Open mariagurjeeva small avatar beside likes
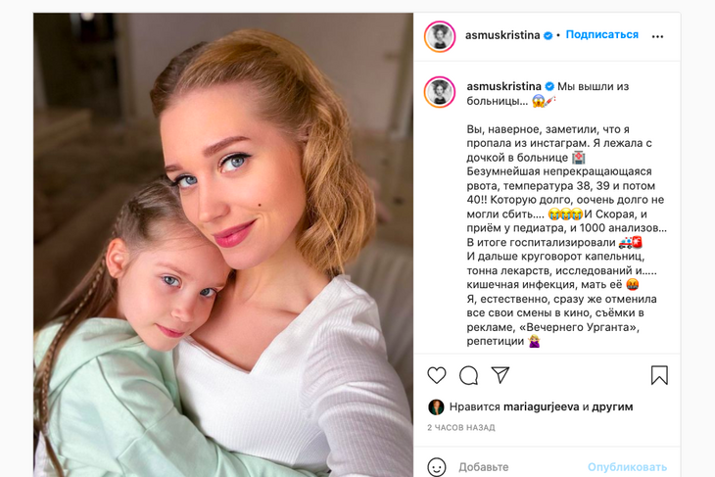The width and height of the screenshot is (715, 477). (436, 406)
